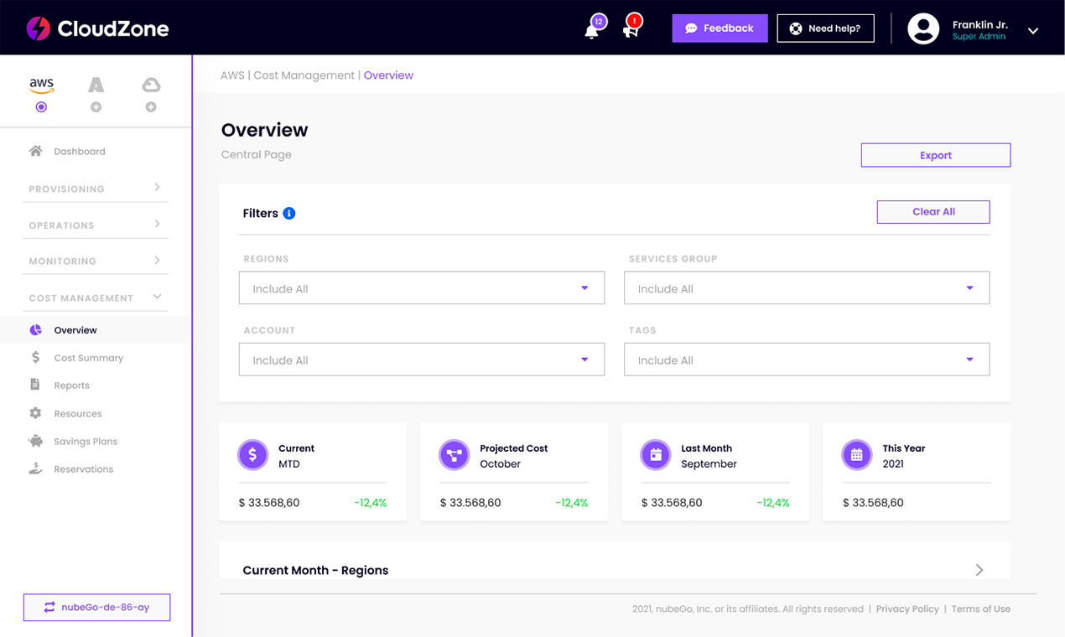Click the CloudZone lightning logo
Viewport: 1065px width, 637px height.
[x=39, y=28]
